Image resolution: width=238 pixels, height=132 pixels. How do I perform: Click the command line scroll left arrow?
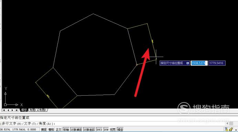(x=227, y=123)
